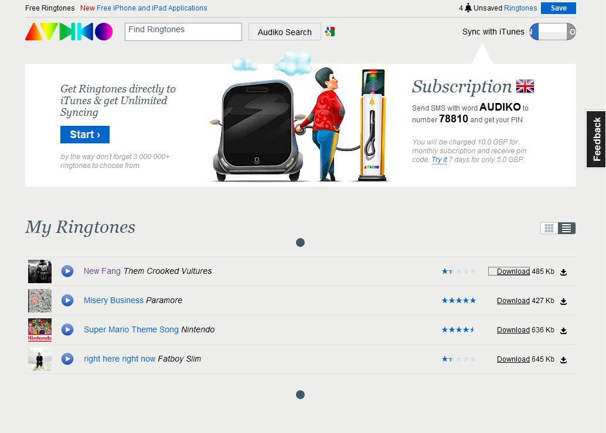Viewport: 606px width, 433px height.
Task: Click the star rating for Super Mario Theme Song
Action: 459,330
